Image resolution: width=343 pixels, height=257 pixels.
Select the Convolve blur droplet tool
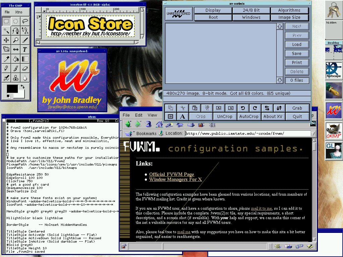(x=25, y=78)
